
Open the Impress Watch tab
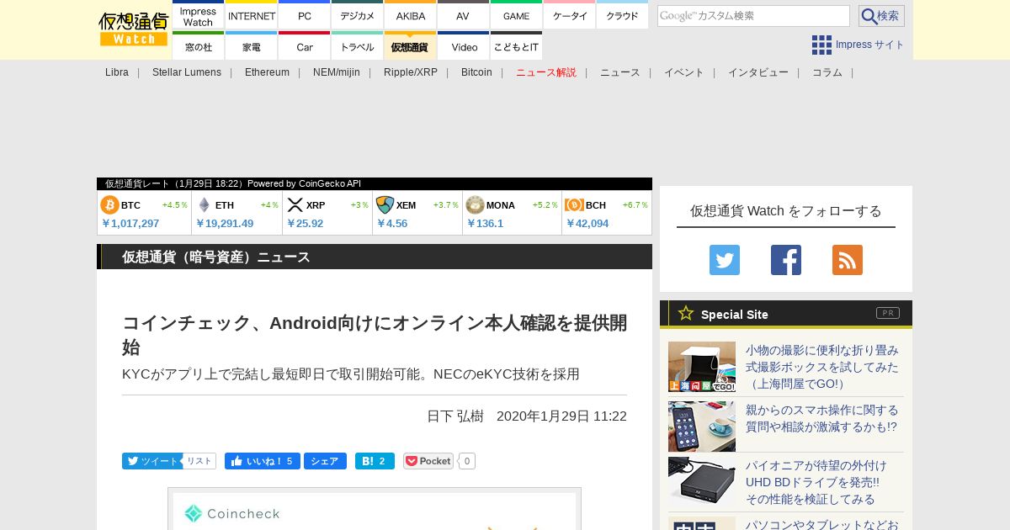199,16
